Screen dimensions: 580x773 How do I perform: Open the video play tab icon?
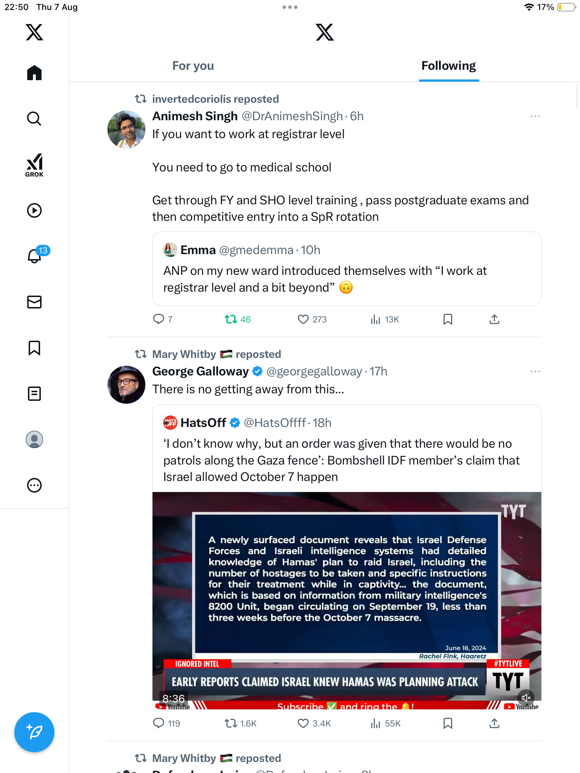coord(34,210)
